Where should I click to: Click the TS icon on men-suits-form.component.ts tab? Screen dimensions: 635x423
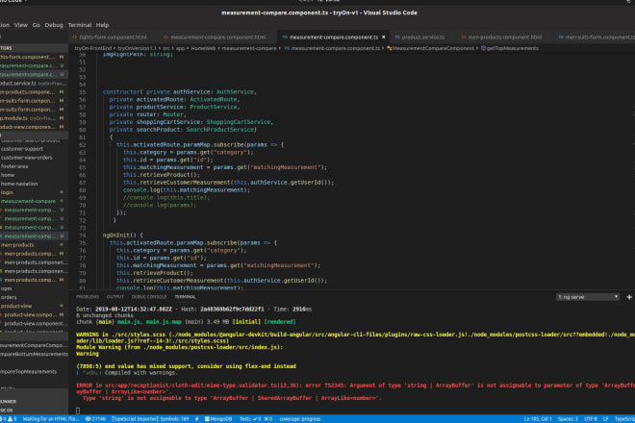(x=561, y=37)
